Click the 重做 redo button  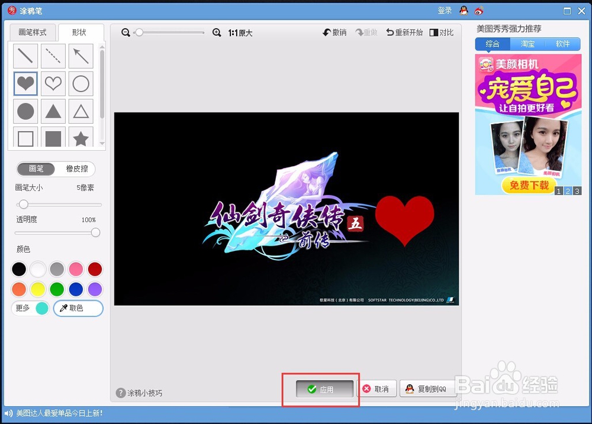[366, 33]
